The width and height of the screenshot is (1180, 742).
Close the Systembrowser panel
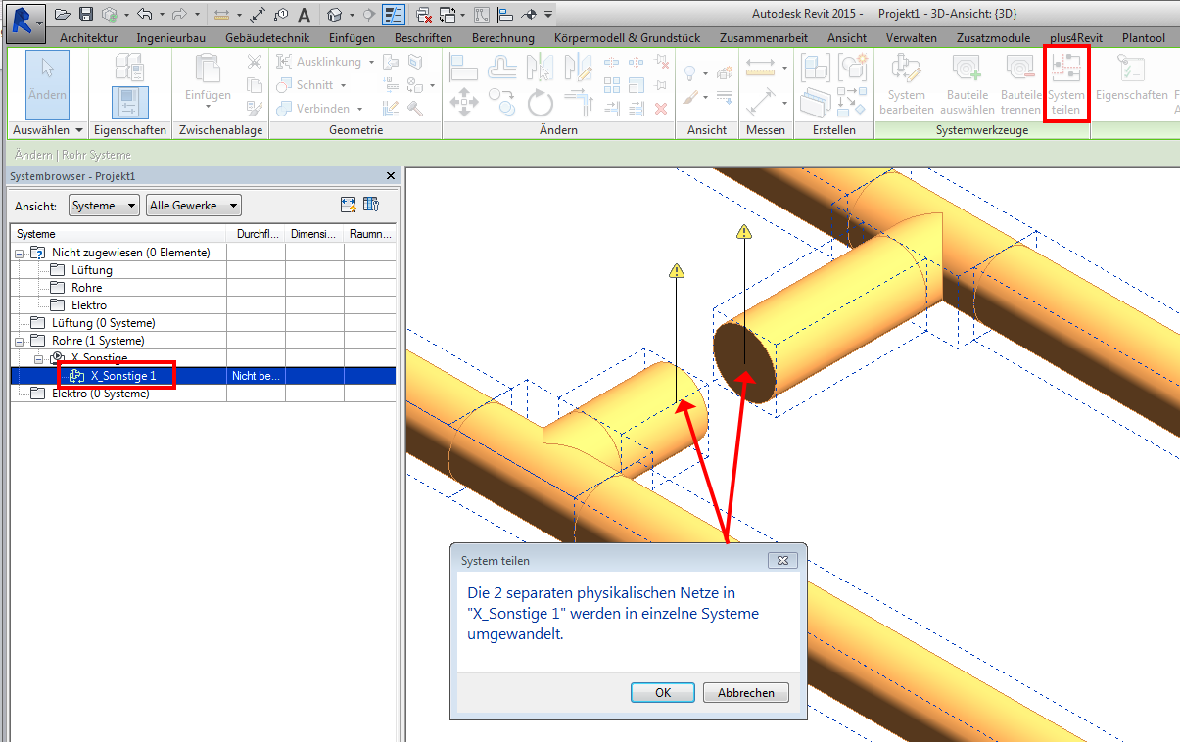point(391,176)
